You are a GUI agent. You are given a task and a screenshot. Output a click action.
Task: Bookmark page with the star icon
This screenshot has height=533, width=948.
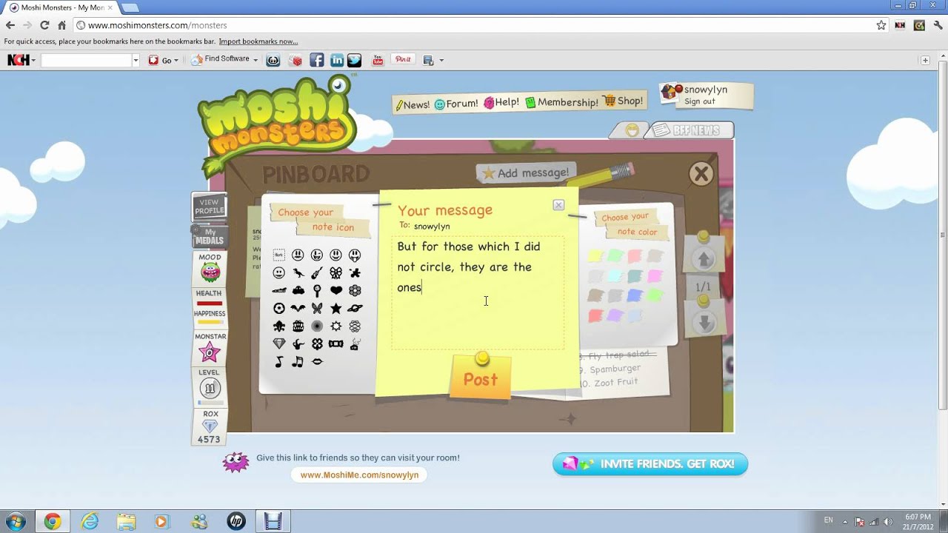(x=881, y=25)
